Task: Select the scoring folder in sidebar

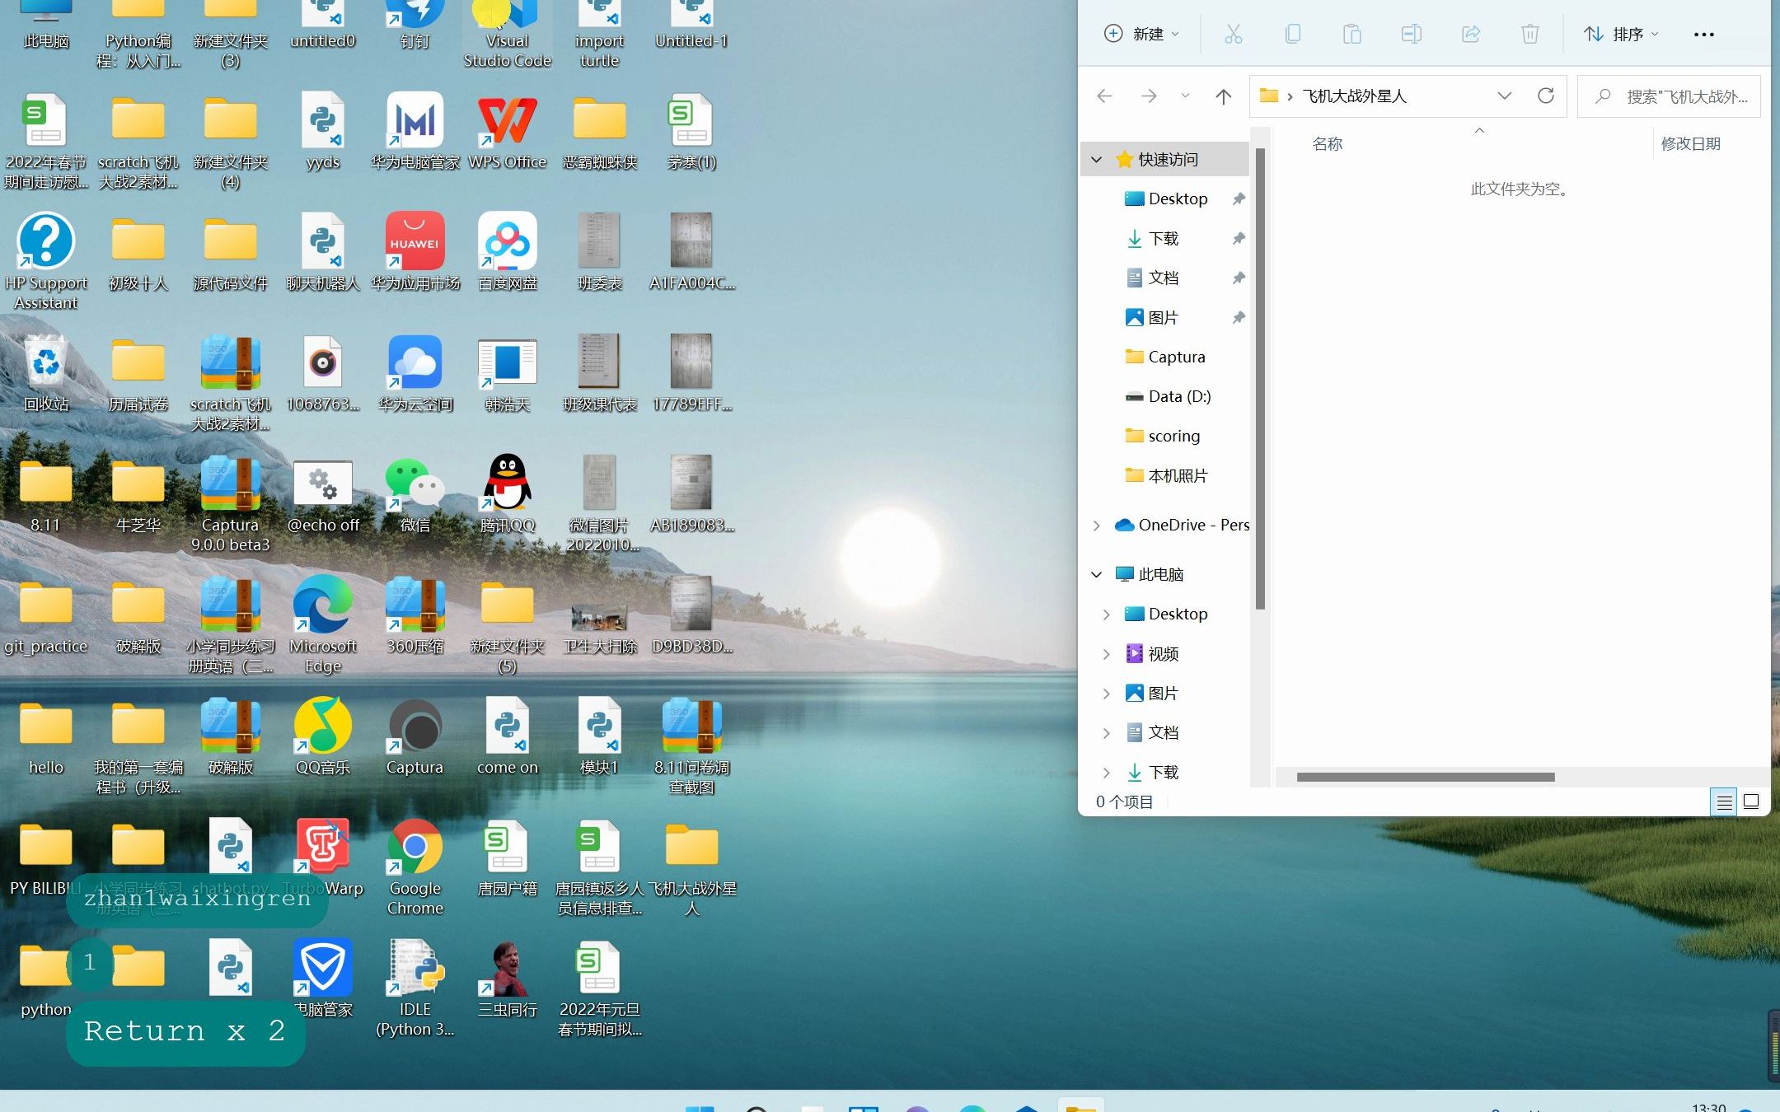Action: [1173, 436]
